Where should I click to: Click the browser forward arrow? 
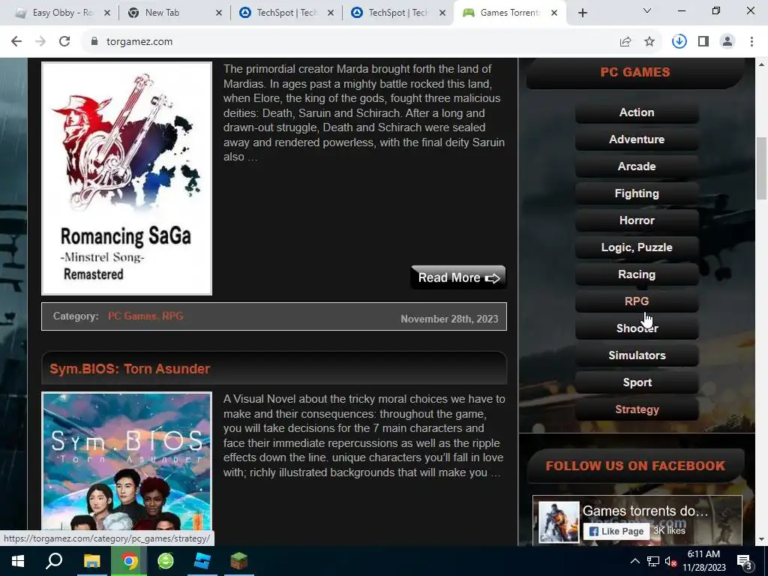click(40, 42)
